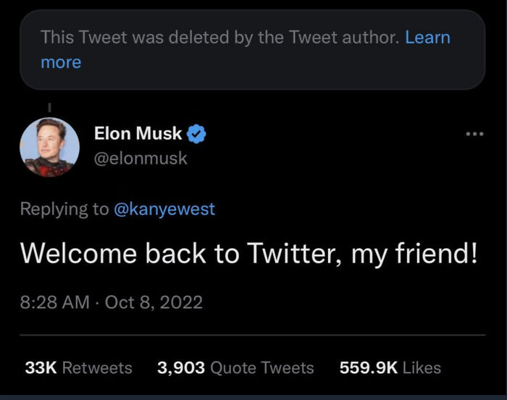Open the three-dot more options menu
Screen dimensions: 507x400
(474, 135)
